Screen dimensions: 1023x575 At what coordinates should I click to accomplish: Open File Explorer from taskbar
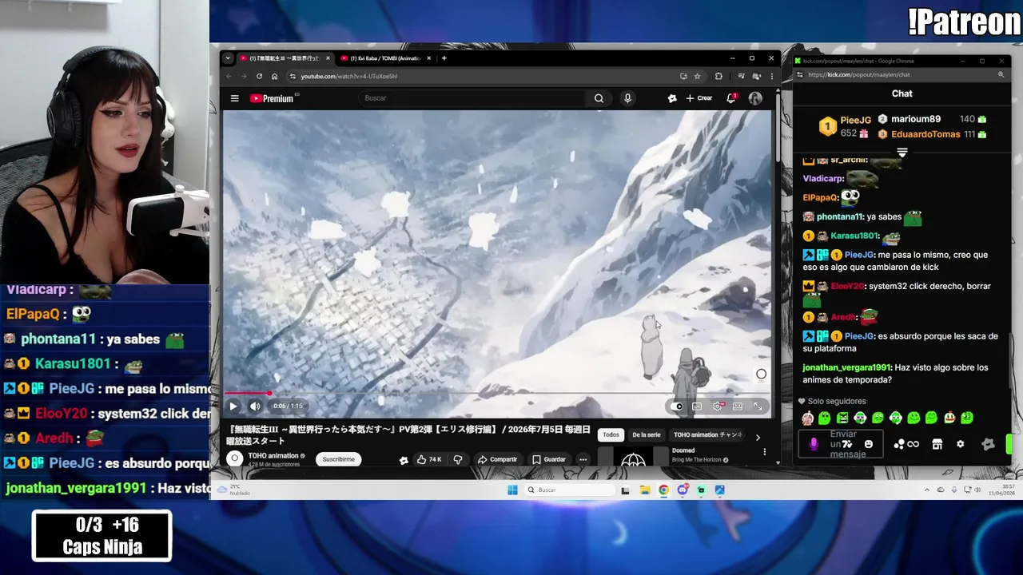(644, 490)
